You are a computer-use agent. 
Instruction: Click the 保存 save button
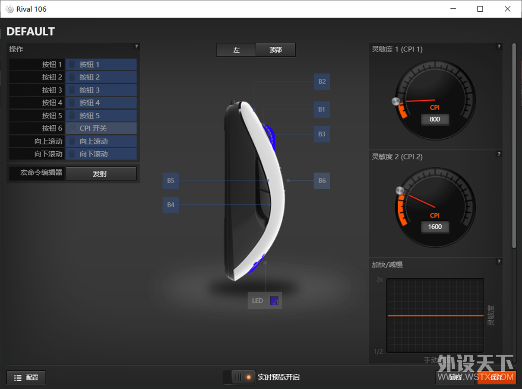(x=497, y=377)
